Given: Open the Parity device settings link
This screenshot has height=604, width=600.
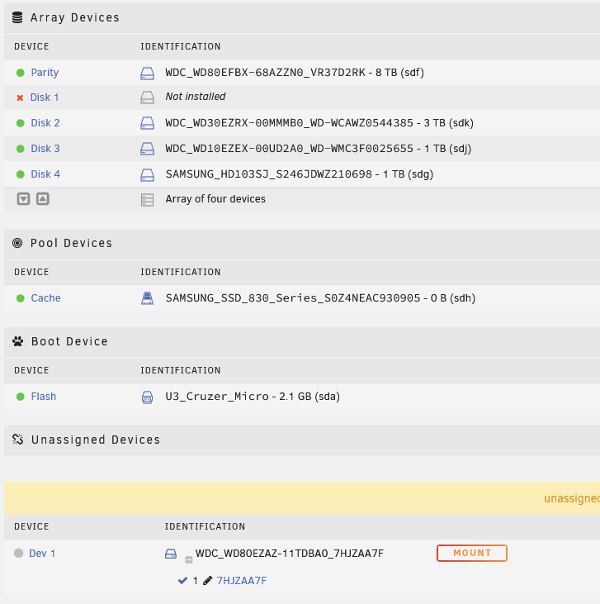Looking at the screenshot, I should coord(45,73).
